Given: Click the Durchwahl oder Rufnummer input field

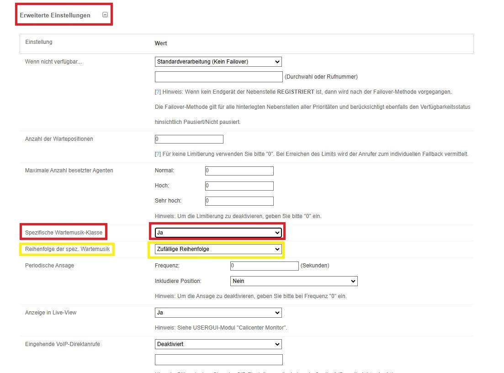Looking at the screenshot, I should 218,77.
